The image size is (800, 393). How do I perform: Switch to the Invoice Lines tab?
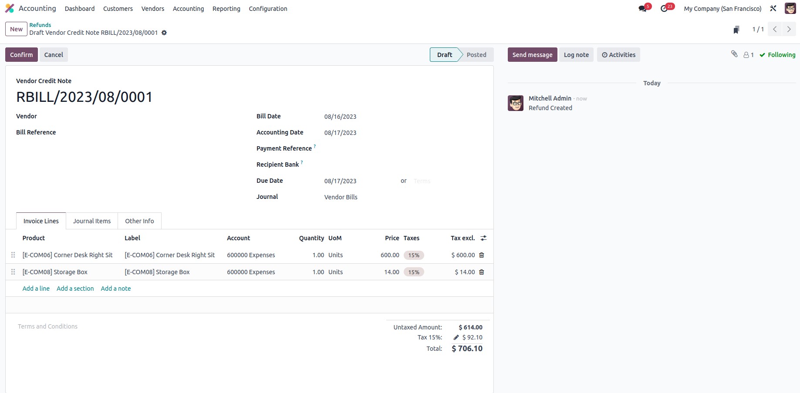(41, 221)
